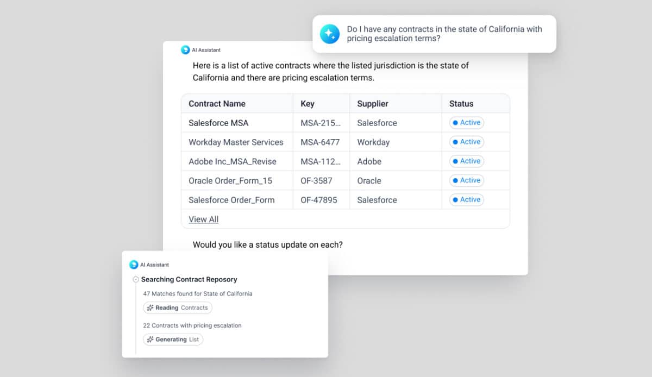Image resolution: width=652 pixels, height=377 pixels.
Task: Click the sparkle icon on Reading Contracts chip
Action: point(150,308)
